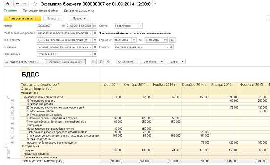This screenshot has height=165, width=270.
Task: Open calendar for period end date
Action: pos(165,40)
